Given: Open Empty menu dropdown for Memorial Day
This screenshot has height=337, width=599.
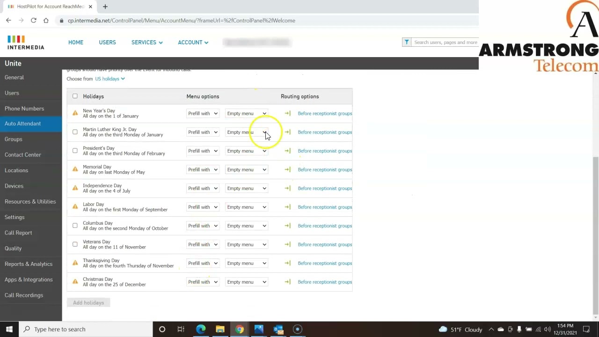Looking at the screenshot, I should [x=247, y=169].
